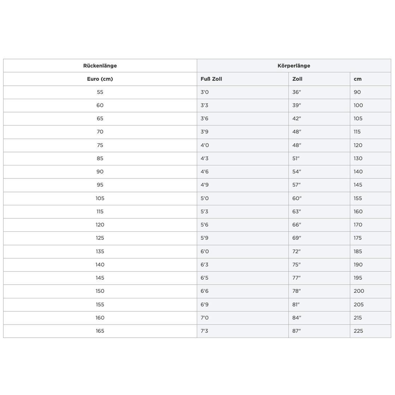This screenshot has height=395, width=395.
Task: Select the 42″ Zoll cell
Action: coord(297,119)
